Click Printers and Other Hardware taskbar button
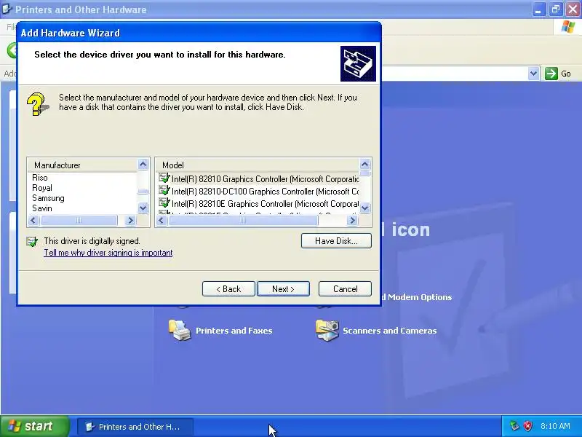Image resolution: width=582 pixels, height=437 pixels. (x=135, y=427)
